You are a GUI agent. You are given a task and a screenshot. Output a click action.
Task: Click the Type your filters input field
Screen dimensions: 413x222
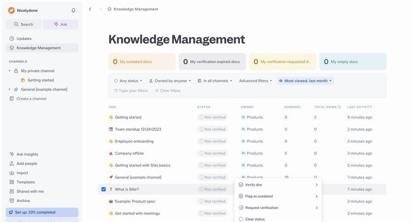[132, 91]
